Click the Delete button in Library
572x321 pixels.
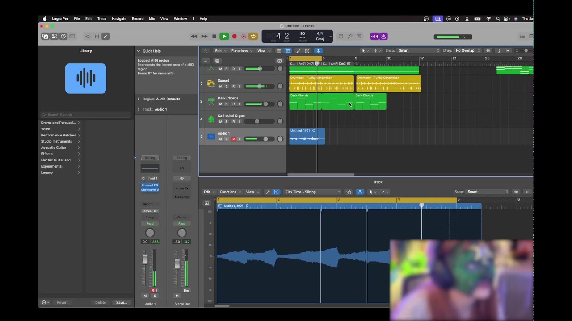[x=101, y=303]
